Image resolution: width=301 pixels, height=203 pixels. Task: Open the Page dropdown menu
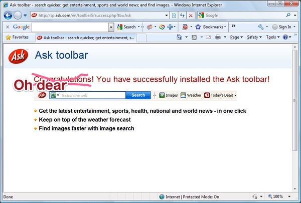pyautogui.click(x=236, y=37)
